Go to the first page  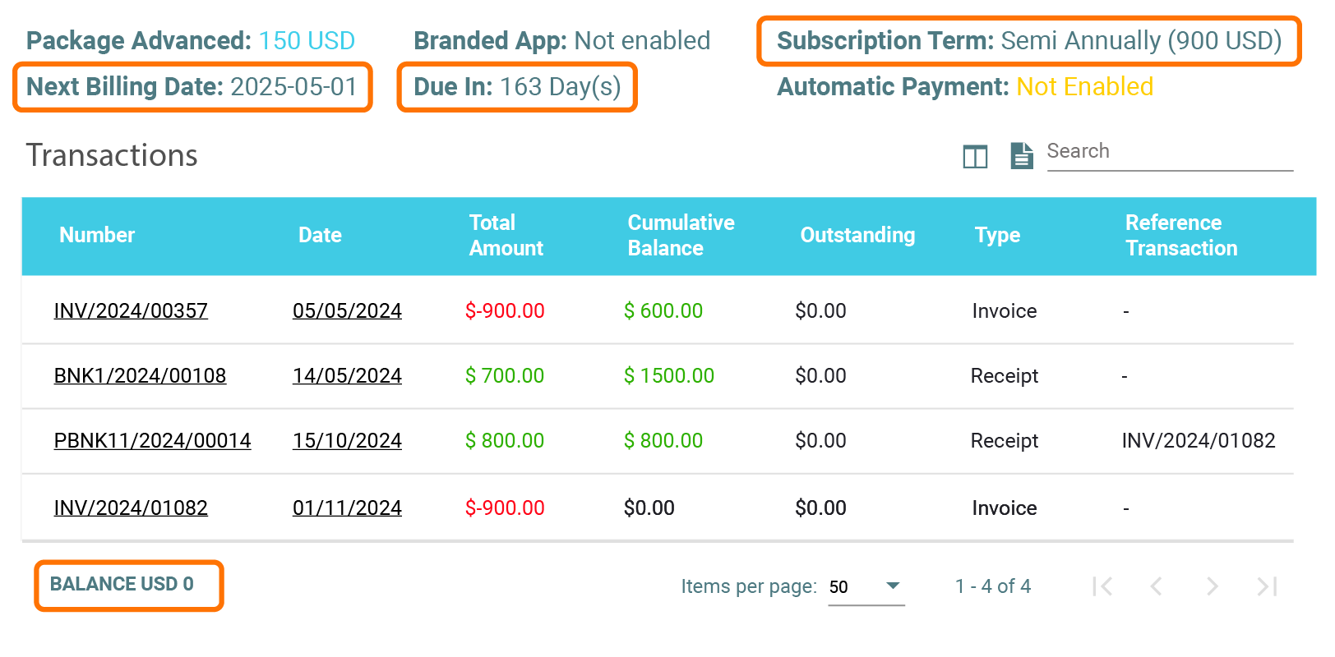click(x=1102, y=586)
